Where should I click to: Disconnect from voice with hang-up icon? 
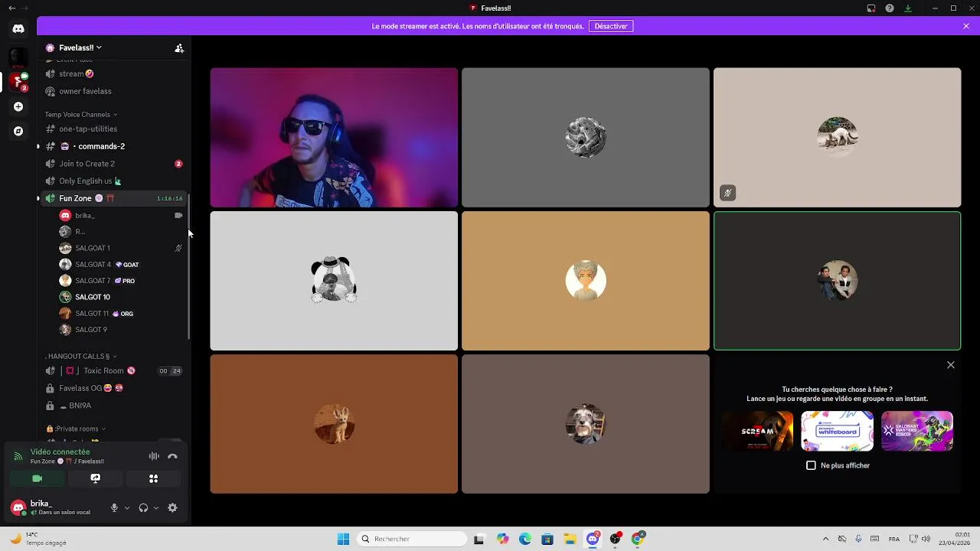click(172, 456)
